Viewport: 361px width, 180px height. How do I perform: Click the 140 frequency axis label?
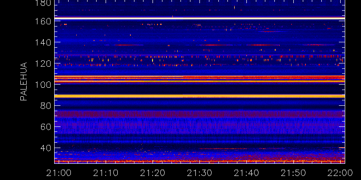pyautogui.click(x=43, y=42)
